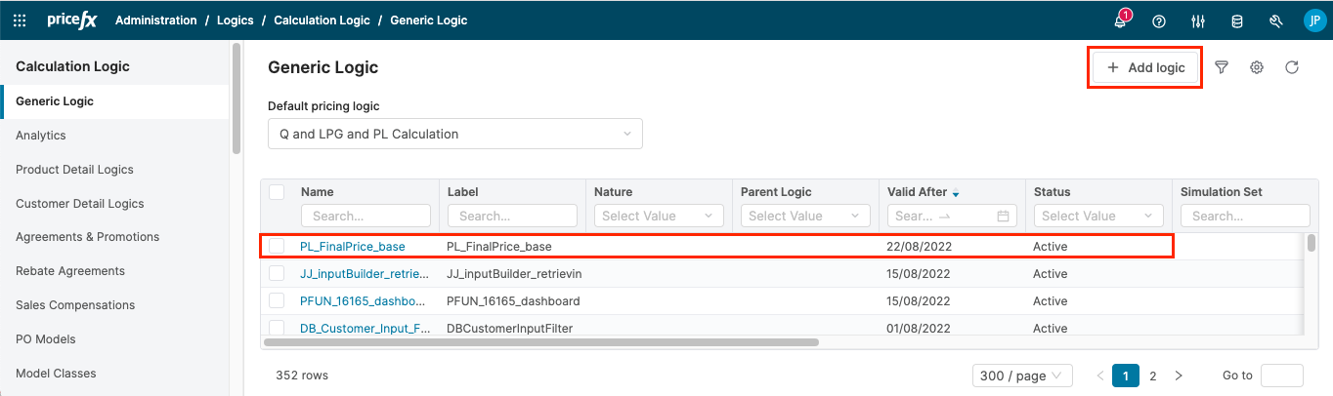Open the Status filter dropdown
This screenshot has height=396, width=1333.
(1098, 216)
